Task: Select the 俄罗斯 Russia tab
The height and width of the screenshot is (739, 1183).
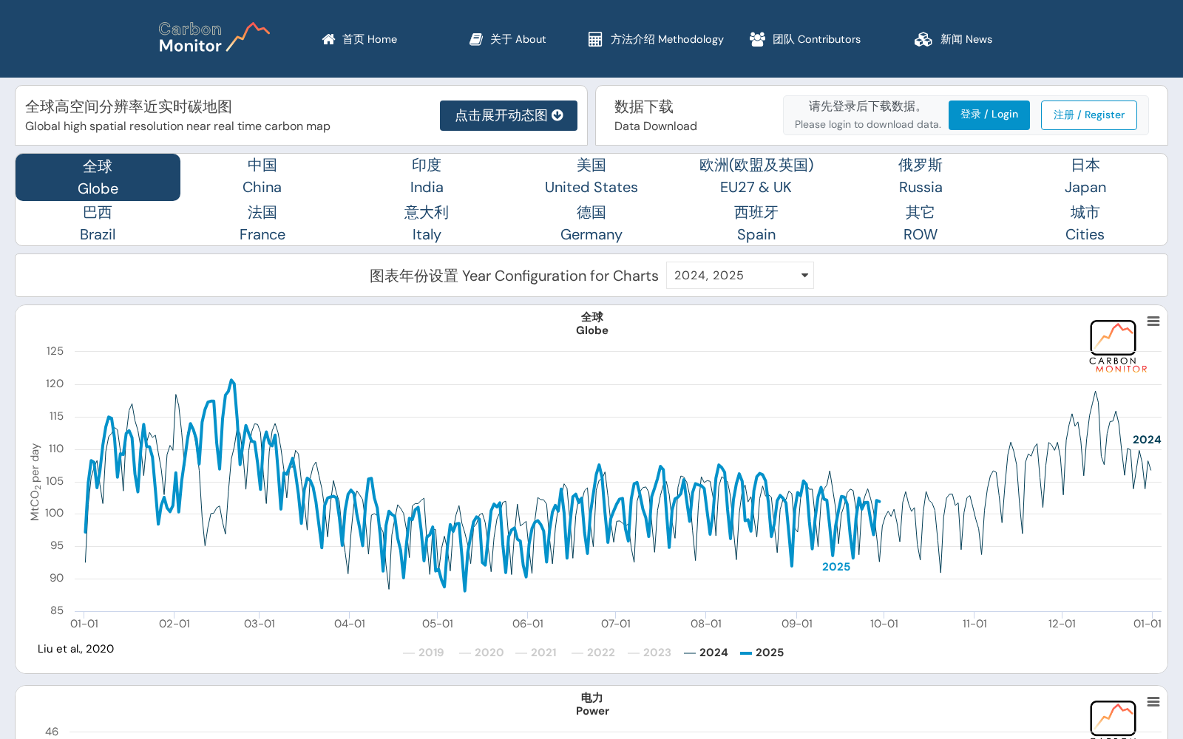Action: point(921,177)
